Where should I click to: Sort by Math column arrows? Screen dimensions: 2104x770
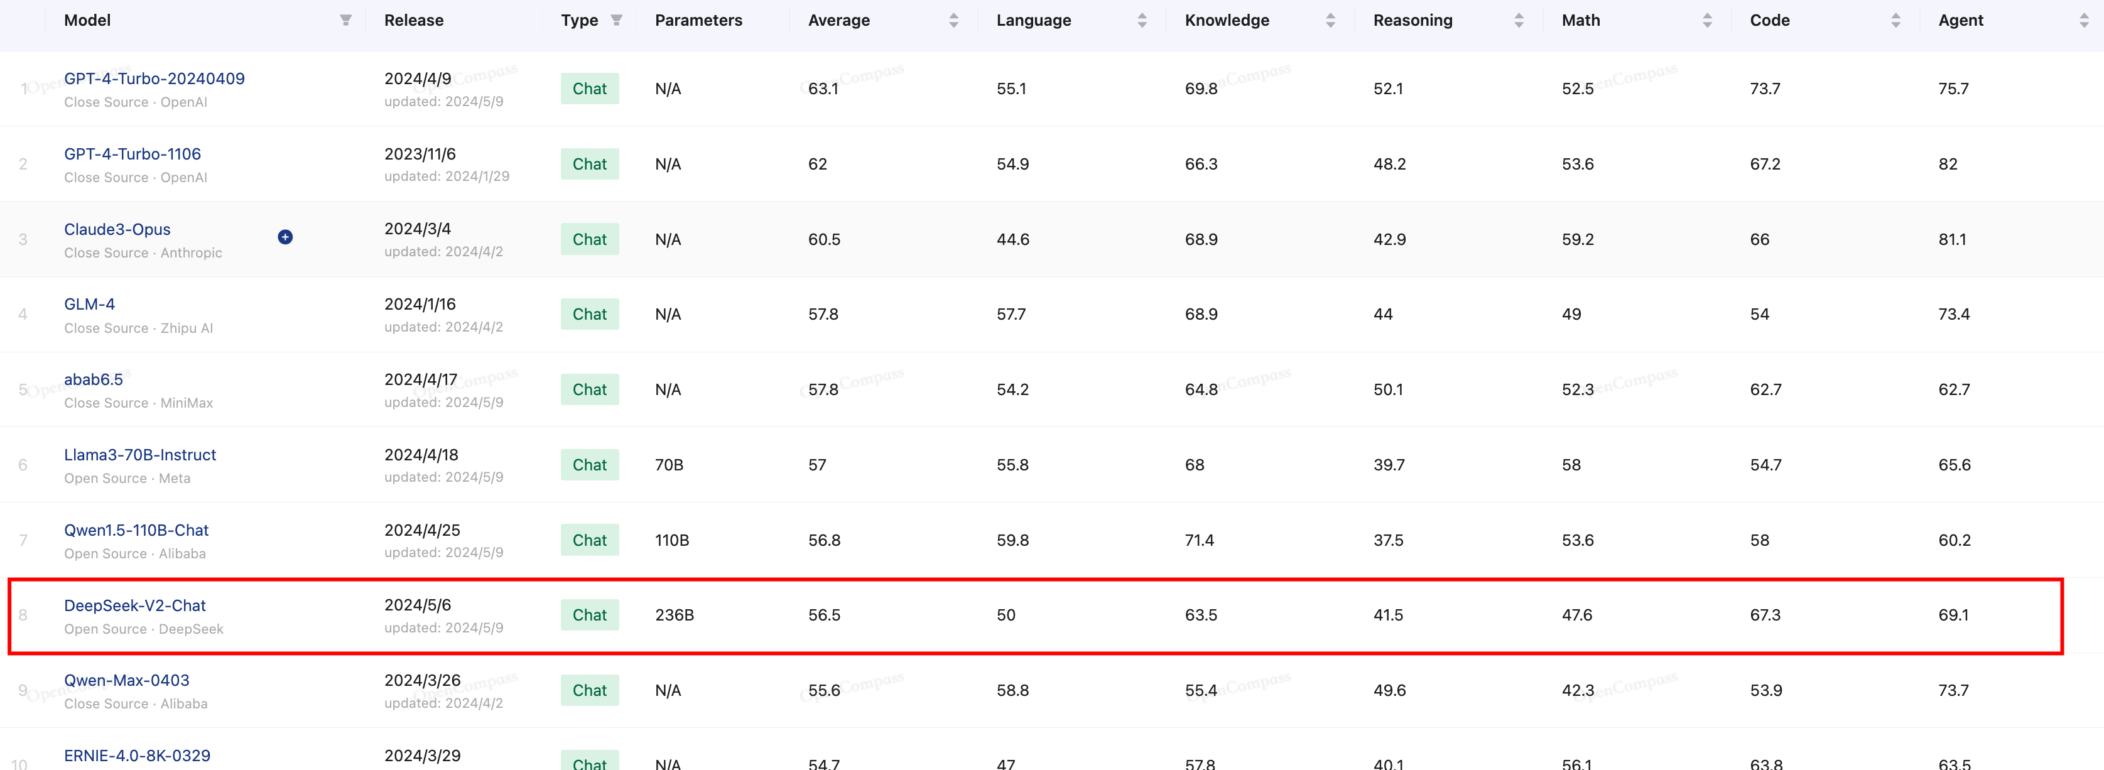pos(1707,21)
